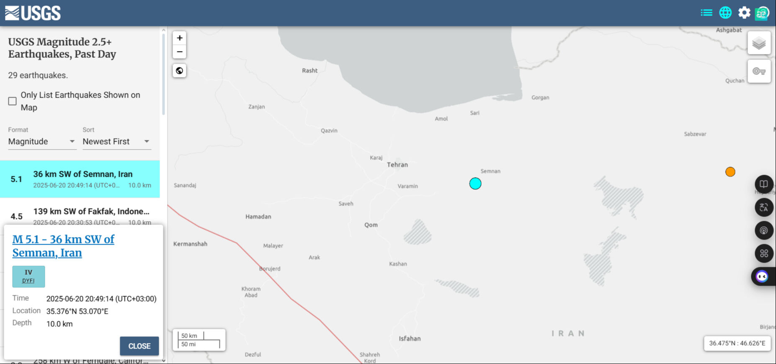Click the Tehran city label on map

(397, 165)
